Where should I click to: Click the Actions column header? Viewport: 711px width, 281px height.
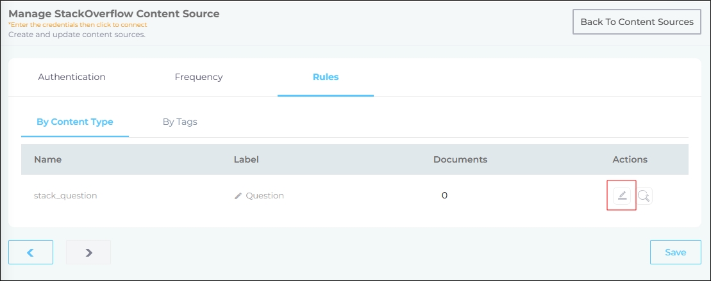tap(630, 159)
